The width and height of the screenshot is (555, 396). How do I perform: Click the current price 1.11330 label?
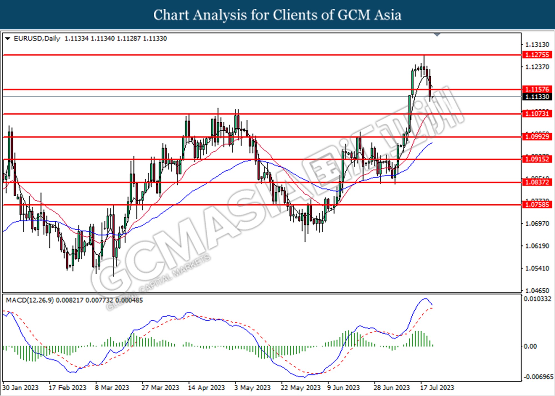(537, 97)
